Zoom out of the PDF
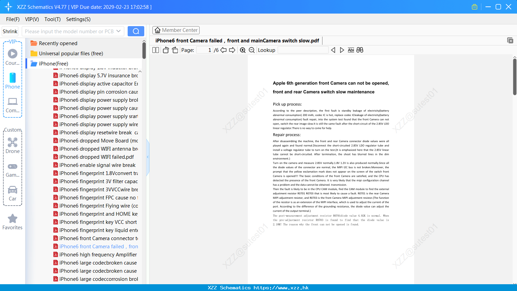The height and width of the screenshot is (291, 517). click(x=252, y=50)
